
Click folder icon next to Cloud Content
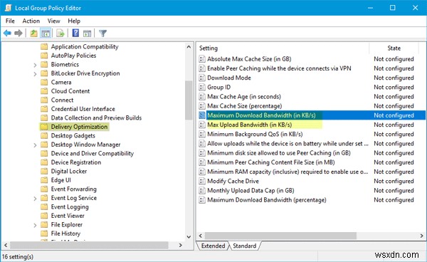coord(44,91)
